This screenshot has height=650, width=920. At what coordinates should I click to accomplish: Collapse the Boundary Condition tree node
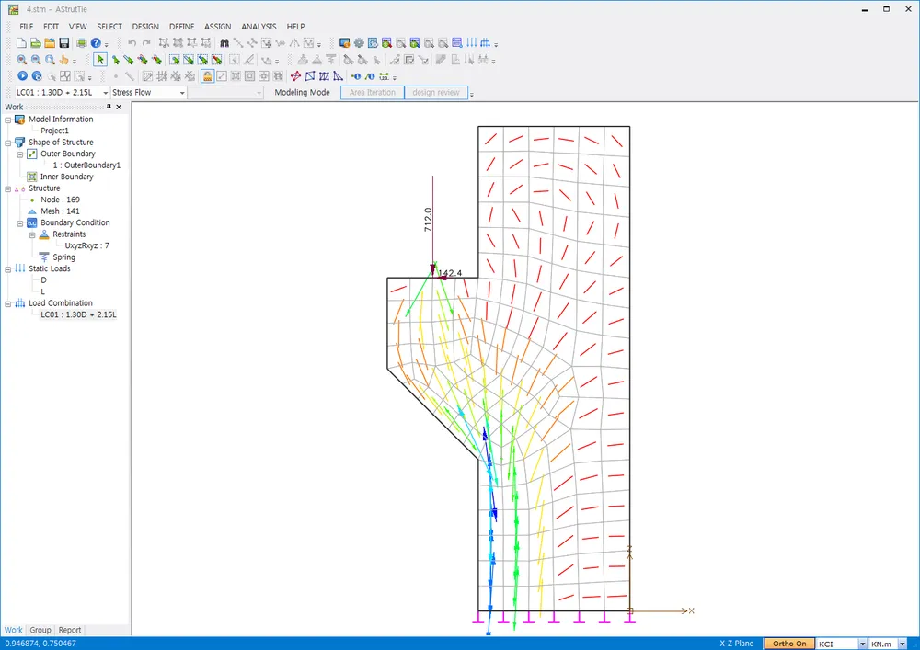point(20,223)
